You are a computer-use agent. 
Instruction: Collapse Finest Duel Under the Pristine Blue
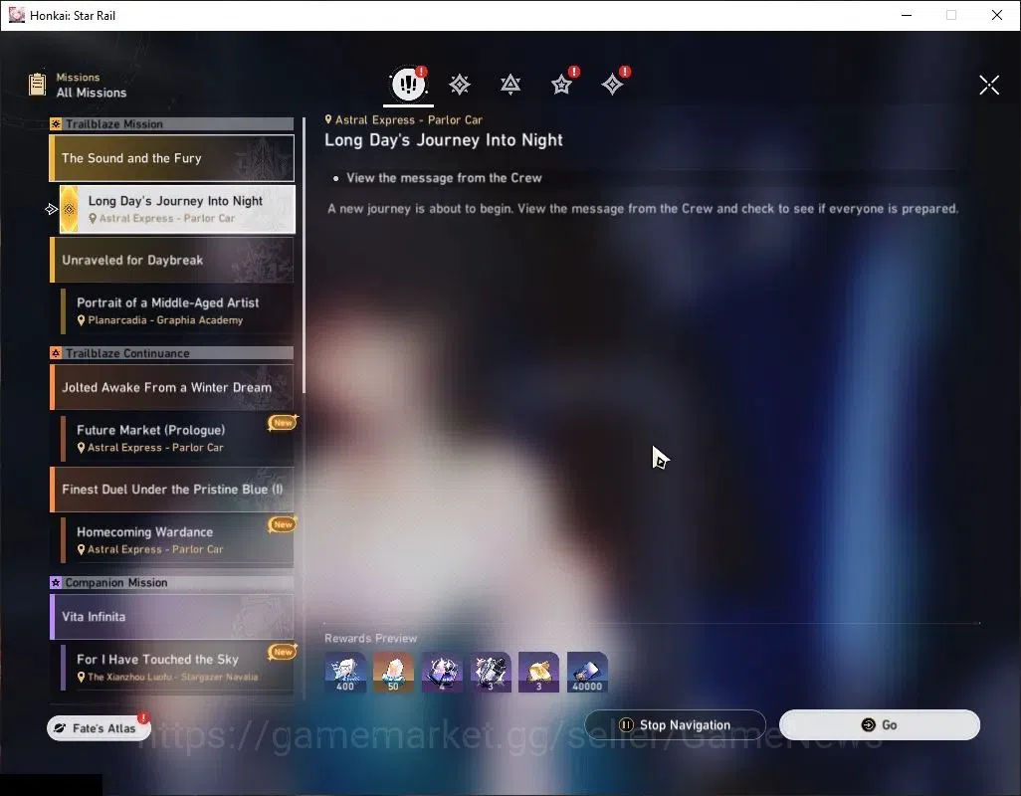(x=172, y=490)
